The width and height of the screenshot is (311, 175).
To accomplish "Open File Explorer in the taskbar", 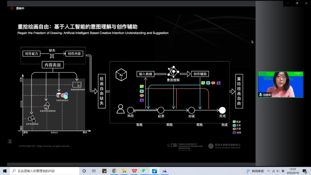I will click(124, 171).
